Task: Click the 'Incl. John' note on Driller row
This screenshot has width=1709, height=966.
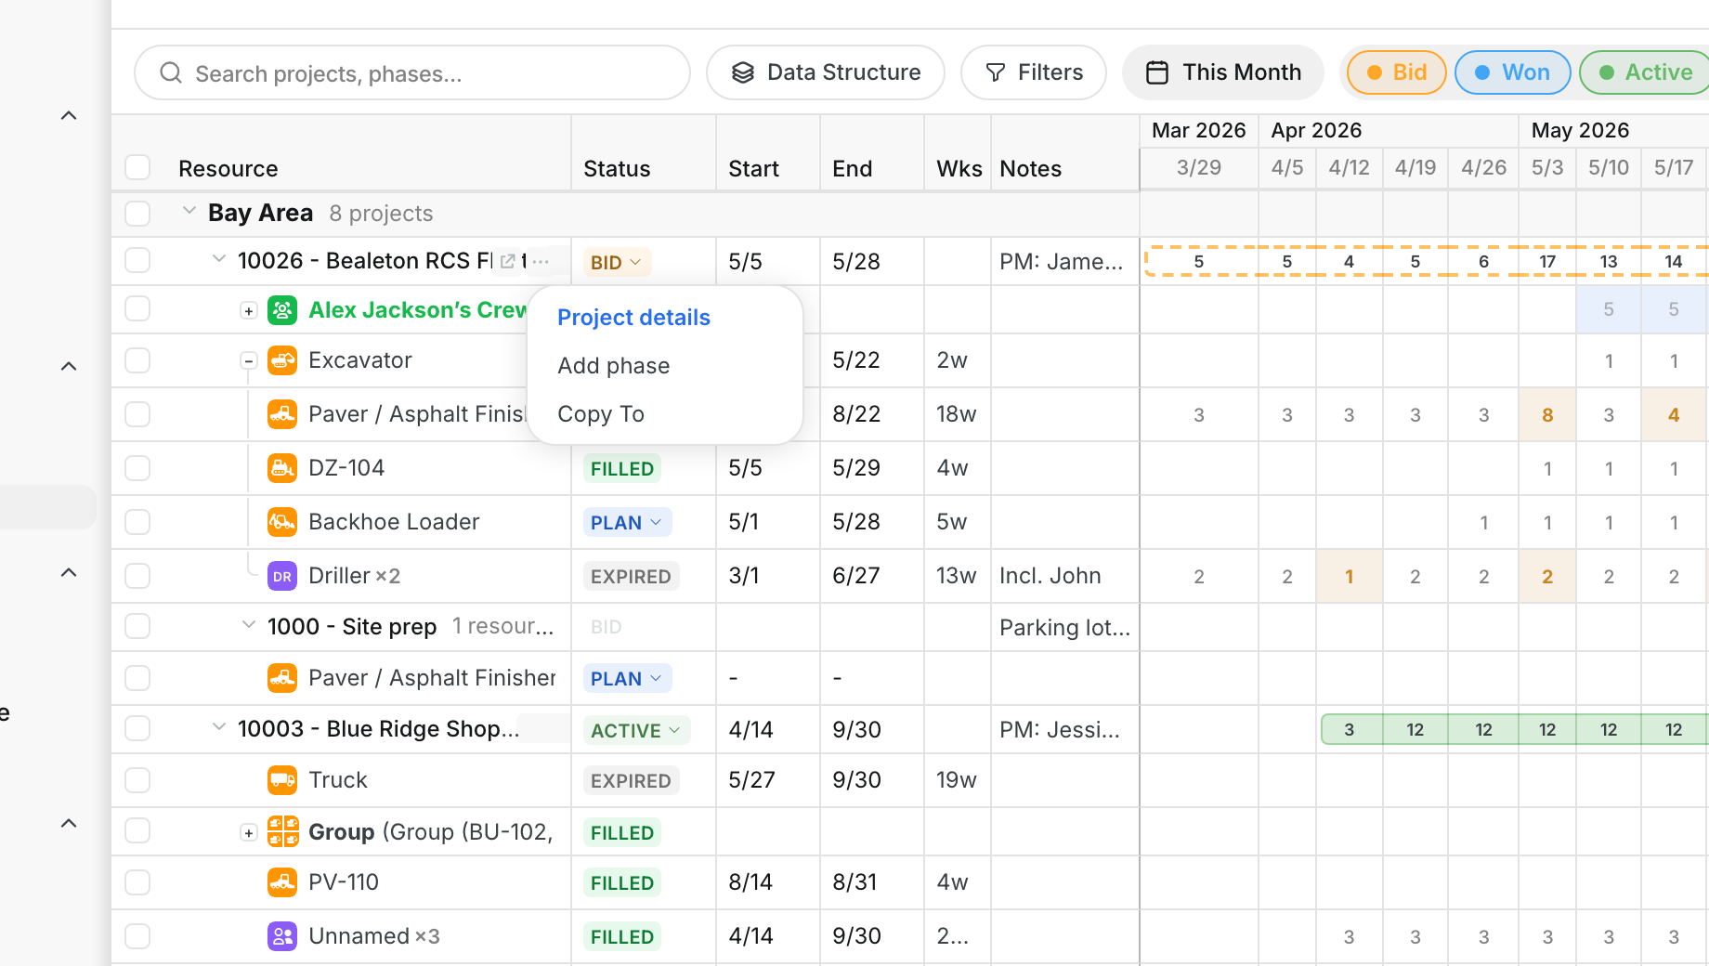Action: (1050, 576)
